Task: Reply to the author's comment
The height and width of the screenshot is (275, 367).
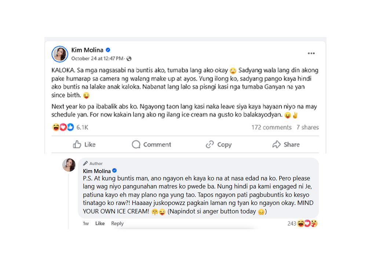Action: (x=117, y=223)
